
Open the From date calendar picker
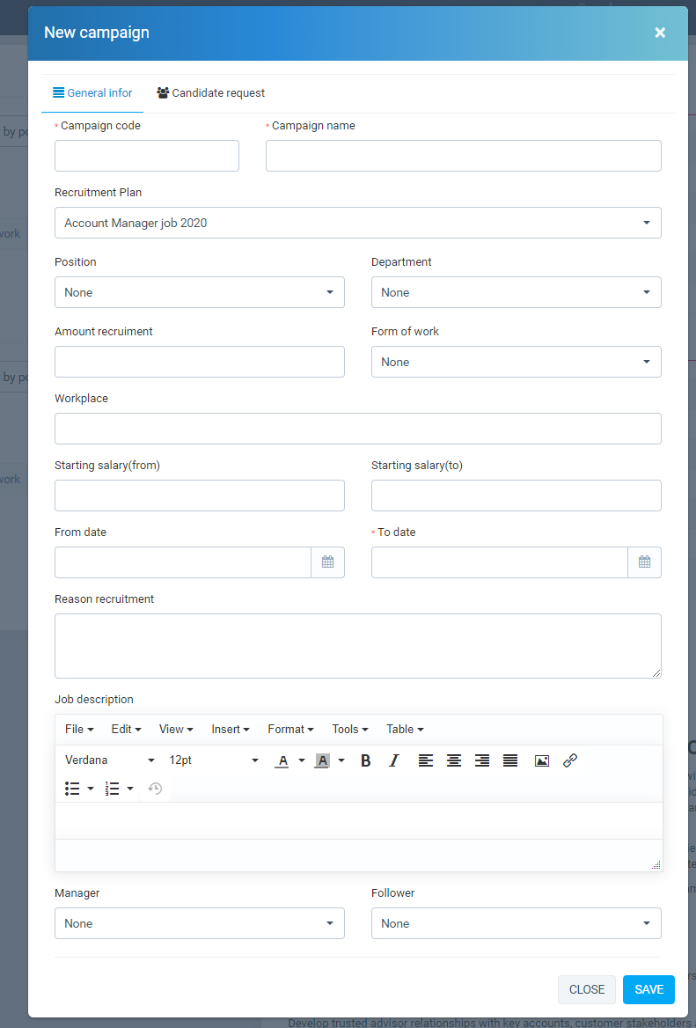(x=327, y=562)
